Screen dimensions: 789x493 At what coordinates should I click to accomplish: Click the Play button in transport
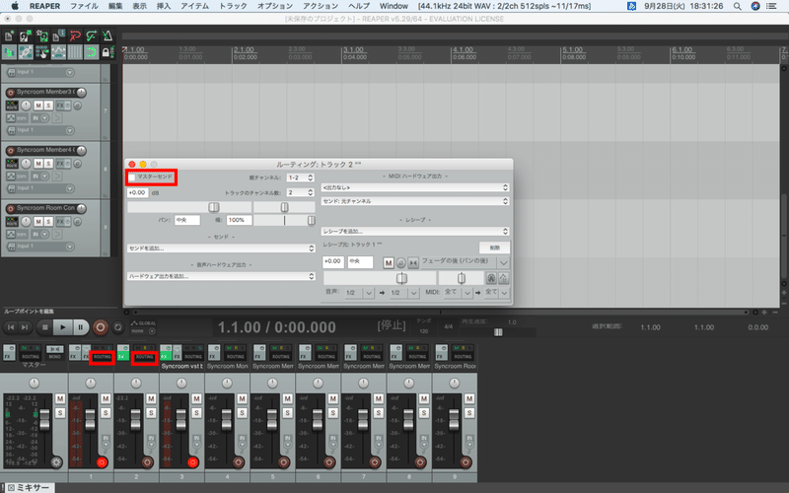63,327
